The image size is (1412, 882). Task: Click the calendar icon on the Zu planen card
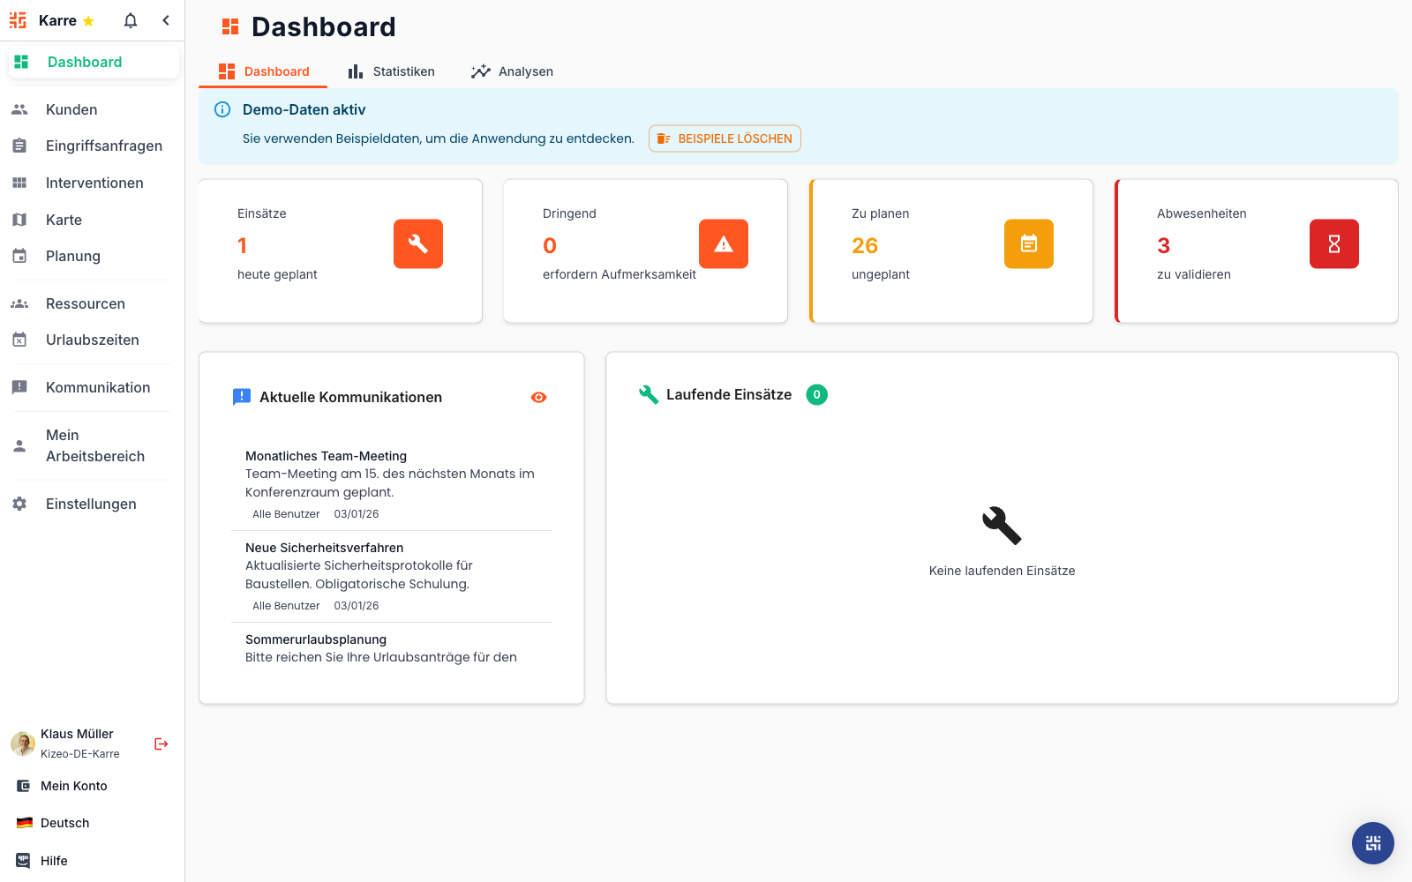pyautogui.click(x=1028, y=244)
